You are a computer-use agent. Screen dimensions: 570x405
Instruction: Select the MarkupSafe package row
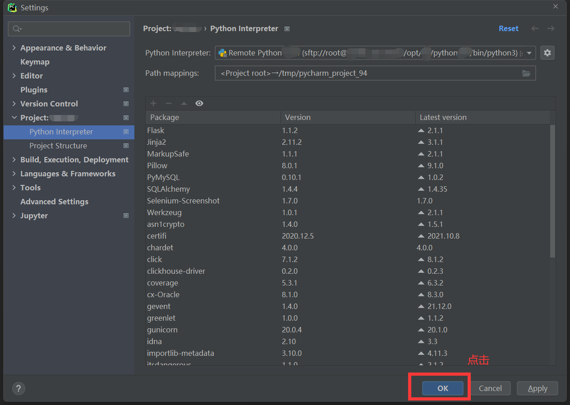[348, 154]
